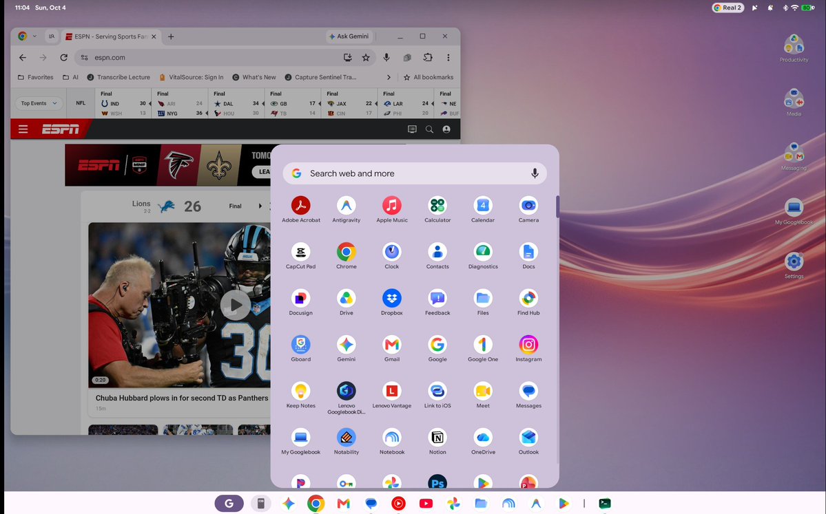This screenshot has width=826, height=514.
Task: Open the VitalSource: Sign In bookmark
Action: [x=192, y=77]
